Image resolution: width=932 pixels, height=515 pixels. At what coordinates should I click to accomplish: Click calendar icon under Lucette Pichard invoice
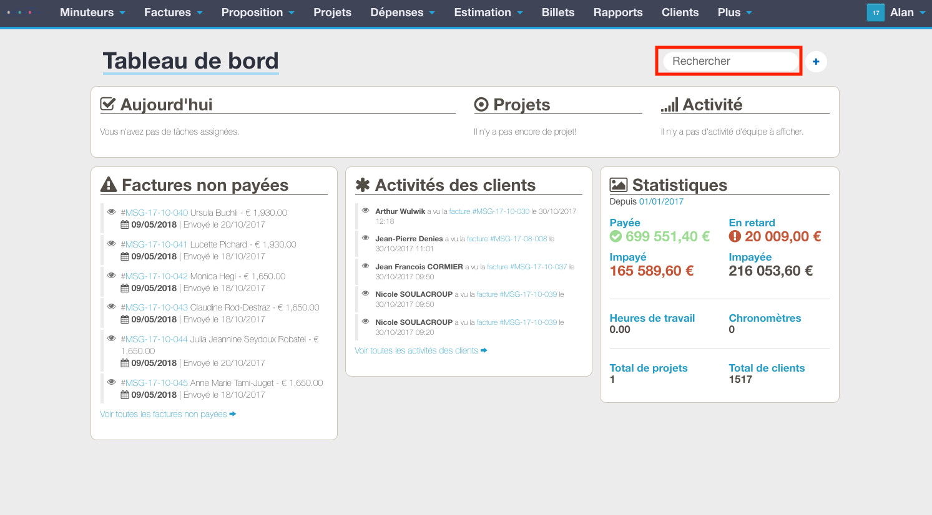pos(125,256)
